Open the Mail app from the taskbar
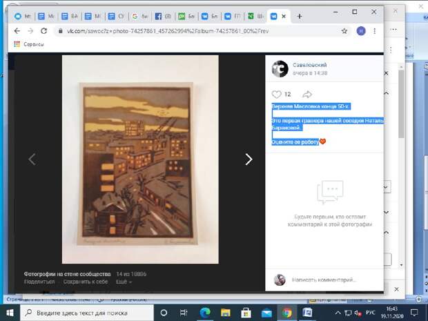 tap(266, 313)
